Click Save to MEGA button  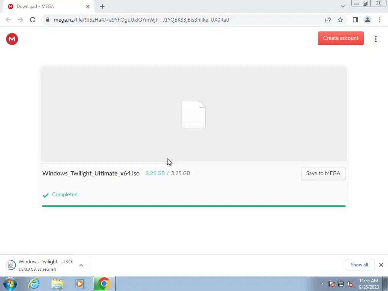coord(323,173)
